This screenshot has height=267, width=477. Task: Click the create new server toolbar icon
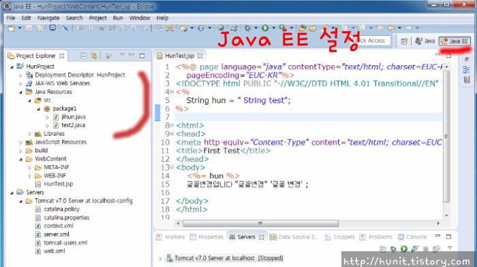coord(184,29)
